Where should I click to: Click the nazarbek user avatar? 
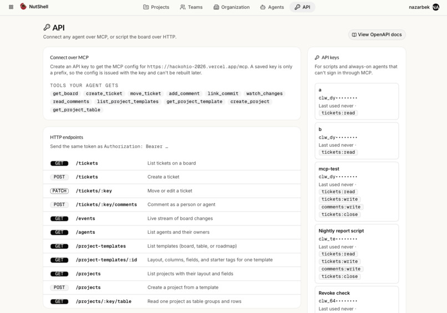coord(435,7)
